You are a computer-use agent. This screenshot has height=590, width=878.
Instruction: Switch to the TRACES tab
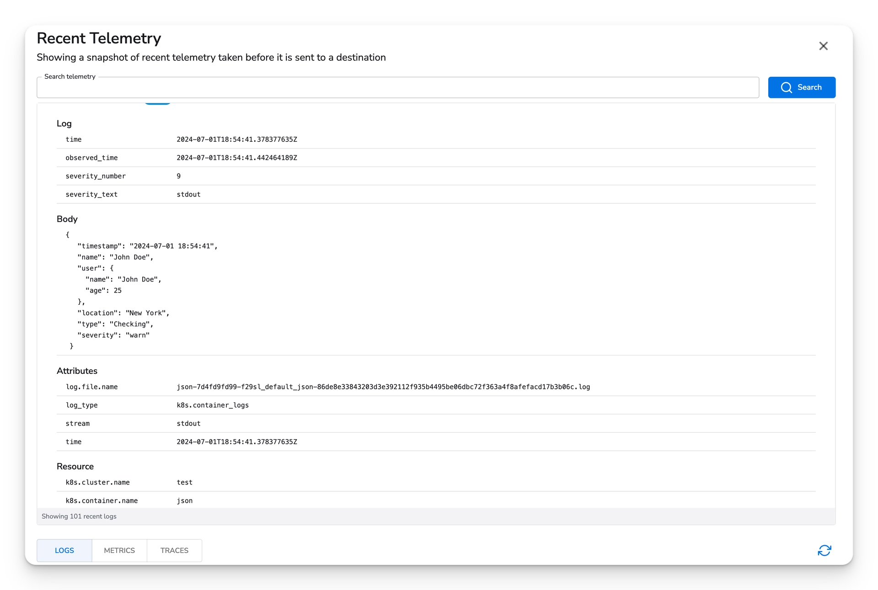tap(174, 550)
